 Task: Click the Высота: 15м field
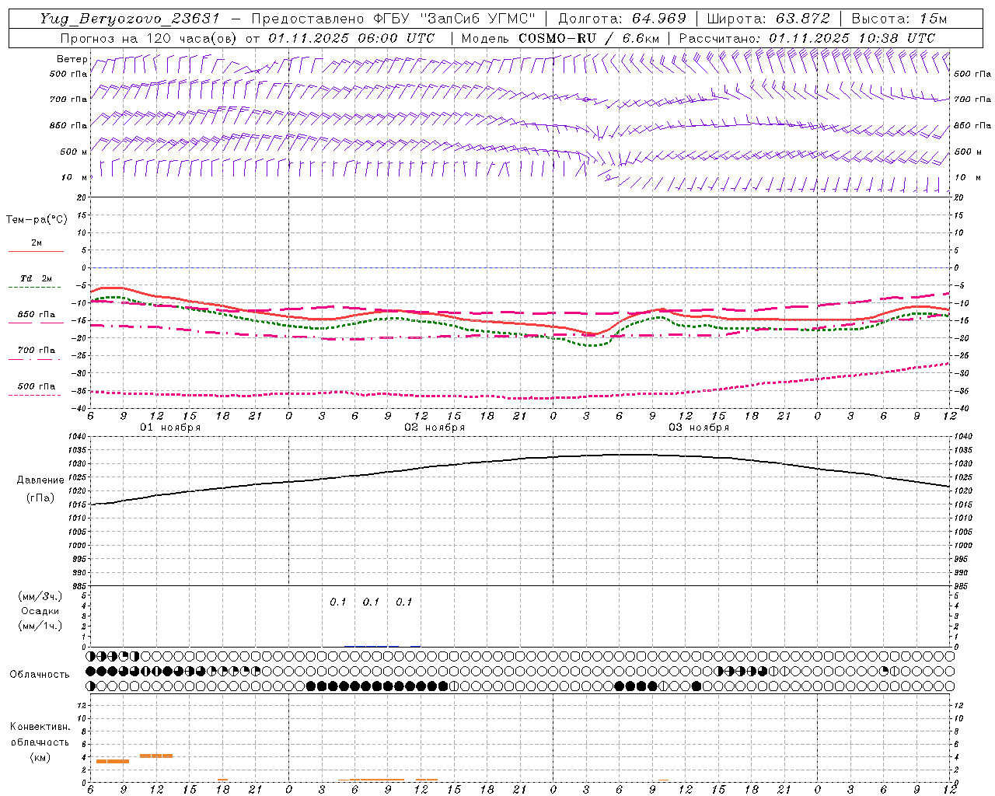[899, 19]
